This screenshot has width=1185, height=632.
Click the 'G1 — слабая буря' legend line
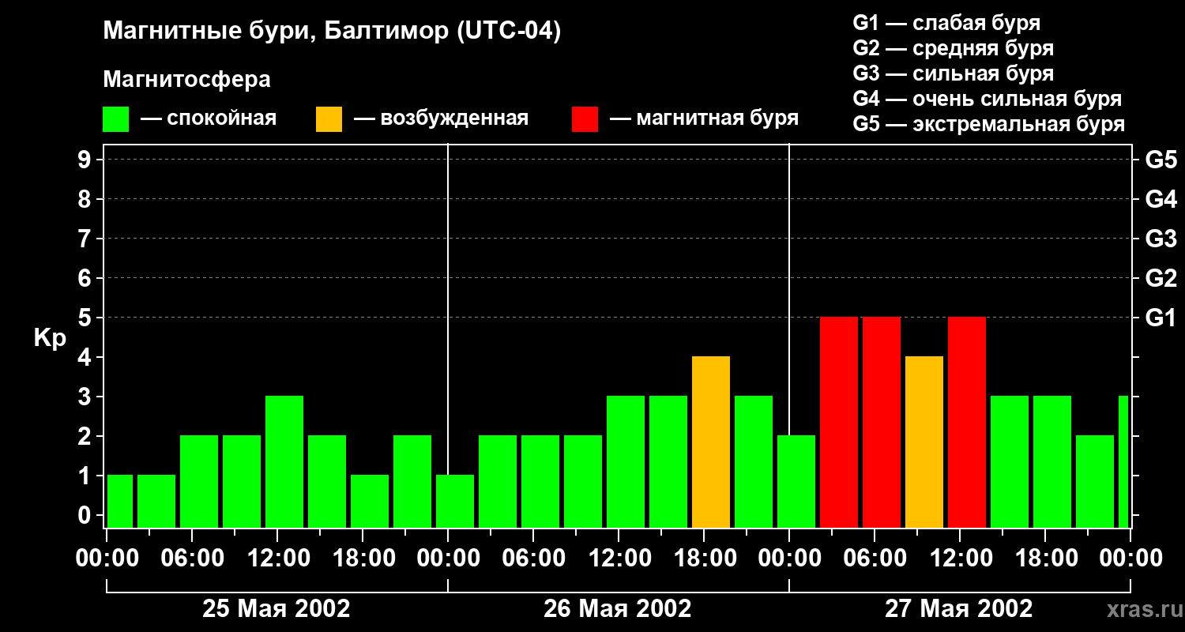(x=946, y=22)
